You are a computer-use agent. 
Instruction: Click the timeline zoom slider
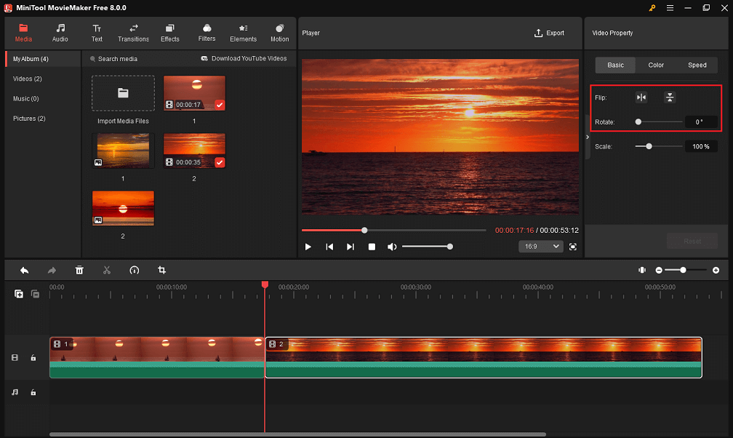(685, 270)
